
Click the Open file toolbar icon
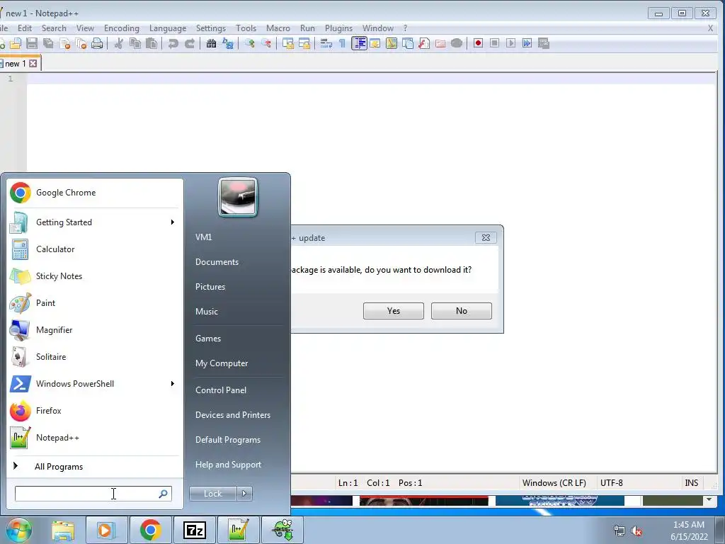point(16,43)
